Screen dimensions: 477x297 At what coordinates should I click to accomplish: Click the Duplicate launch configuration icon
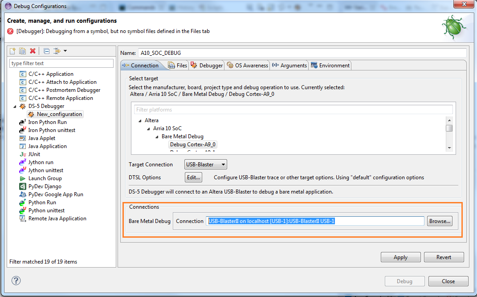coord(23,51)
